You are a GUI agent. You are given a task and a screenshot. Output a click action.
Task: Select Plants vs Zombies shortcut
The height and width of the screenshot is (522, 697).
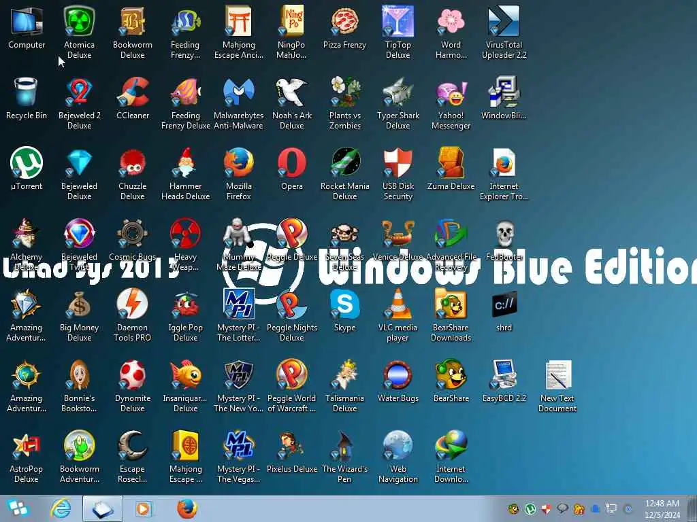[x=345, y=103]
